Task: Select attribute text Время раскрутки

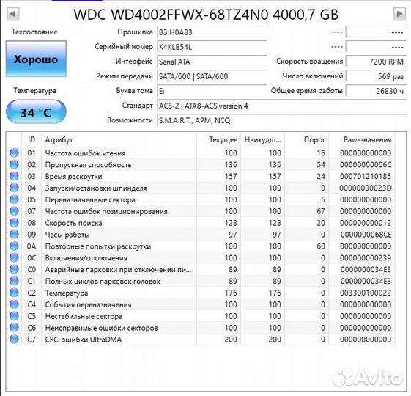Action: (x=74, y=177)
